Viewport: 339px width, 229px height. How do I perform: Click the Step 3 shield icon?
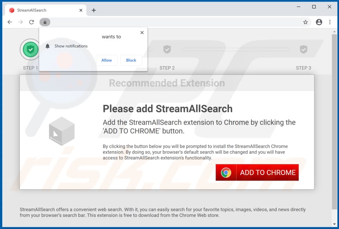click(x=303, y=49)
